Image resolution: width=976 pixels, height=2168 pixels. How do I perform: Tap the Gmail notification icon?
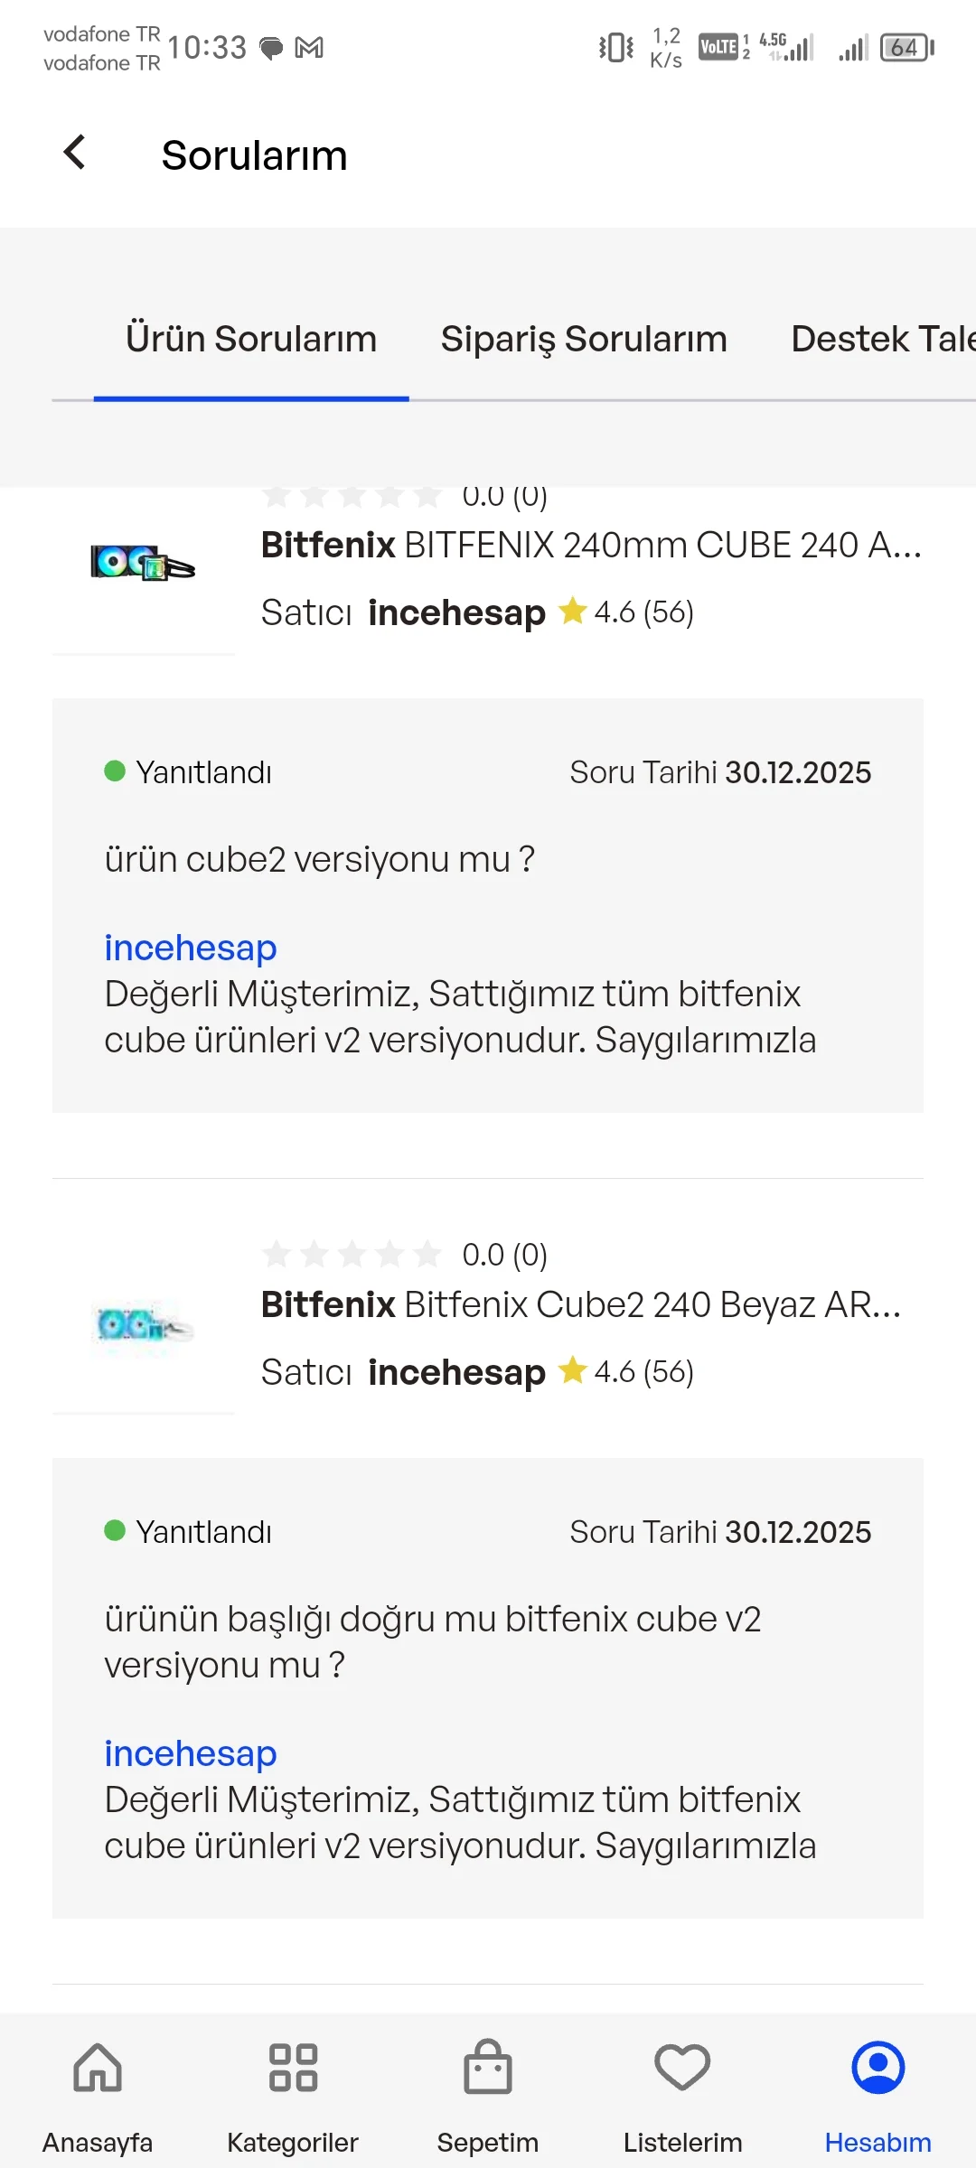(x=309, y=48)
